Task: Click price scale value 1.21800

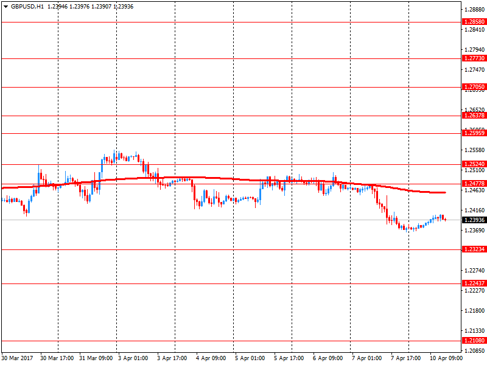Action: pyautogui.click(x=474, y=311)
